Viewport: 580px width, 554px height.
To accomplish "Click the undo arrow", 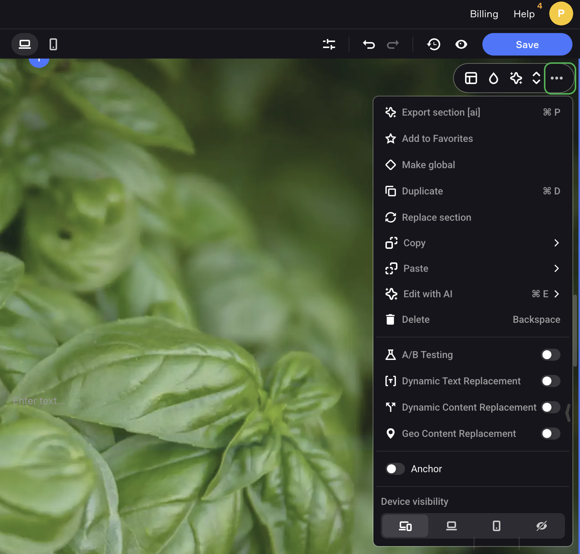I will coord(369,45).
